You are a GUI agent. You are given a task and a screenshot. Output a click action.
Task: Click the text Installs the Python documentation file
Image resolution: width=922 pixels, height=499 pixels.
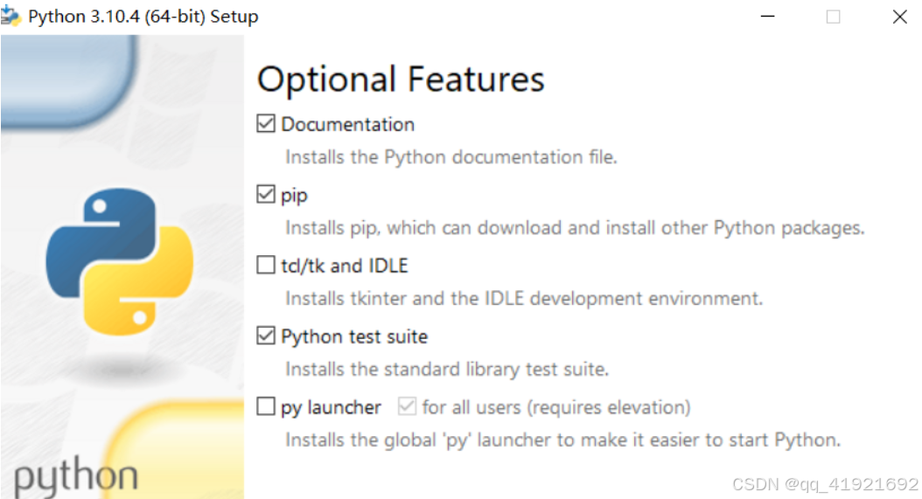pos(451,157)
